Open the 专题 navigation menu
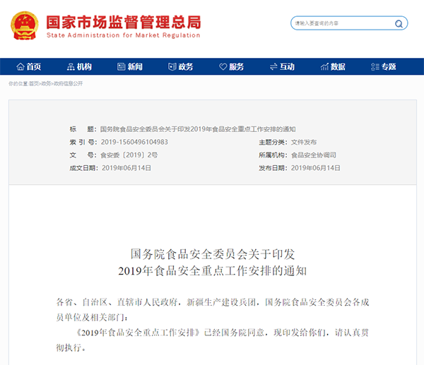 (x=389, y=66)
